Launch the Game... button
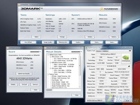 click(x=112, y=42)
